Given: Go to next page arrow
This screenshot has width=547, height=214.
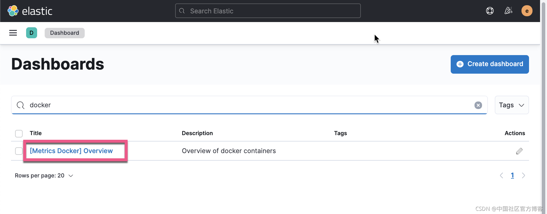Looking at the screenshot, I should (x=524, y=175).
